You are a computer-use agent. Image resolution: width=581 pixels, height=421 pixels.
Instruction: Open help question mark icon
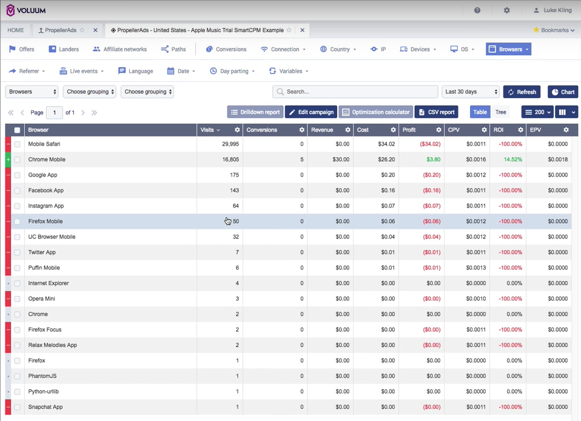point(477,10)
